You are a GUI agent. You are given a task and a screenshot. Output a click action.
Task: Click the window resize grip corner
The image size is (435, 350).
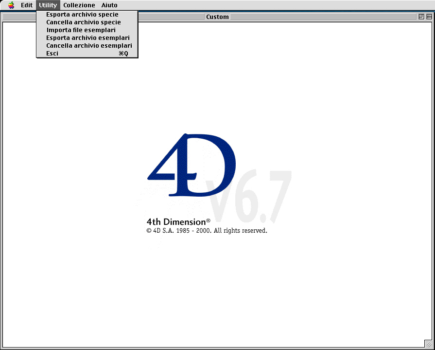[428, 344]
